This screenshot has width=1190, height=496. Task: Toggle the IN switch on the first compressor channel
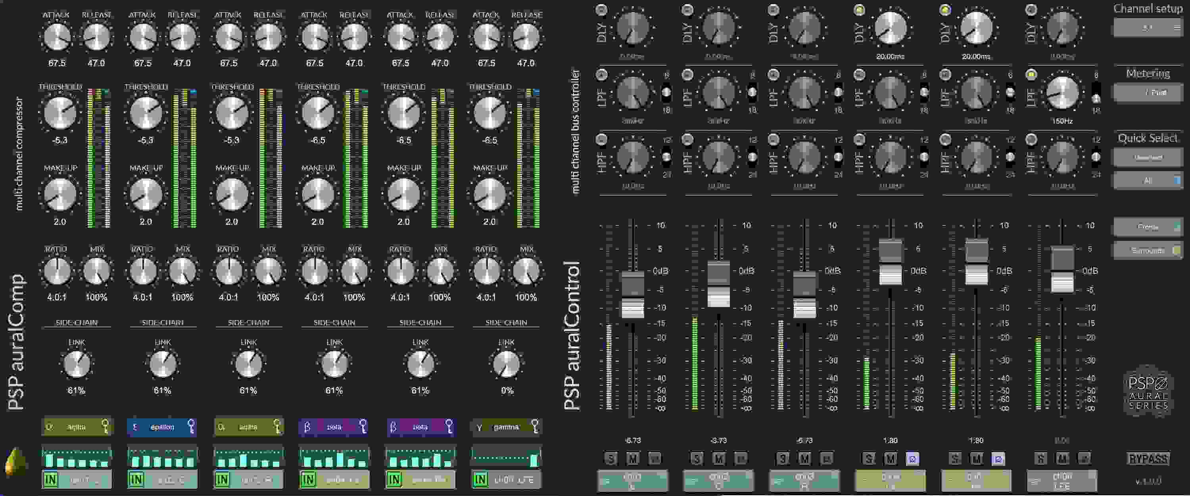click(x=51, y=480)
